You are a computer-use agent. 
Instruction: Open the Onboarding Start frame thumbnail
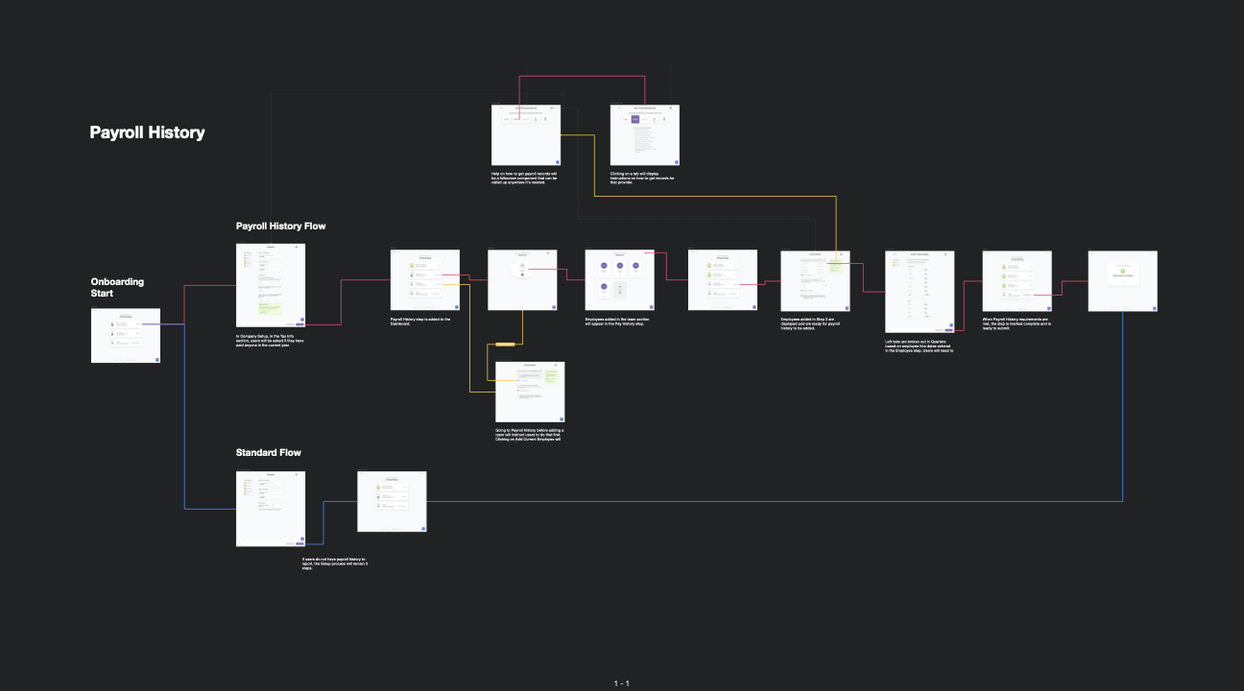pos(126,336)
